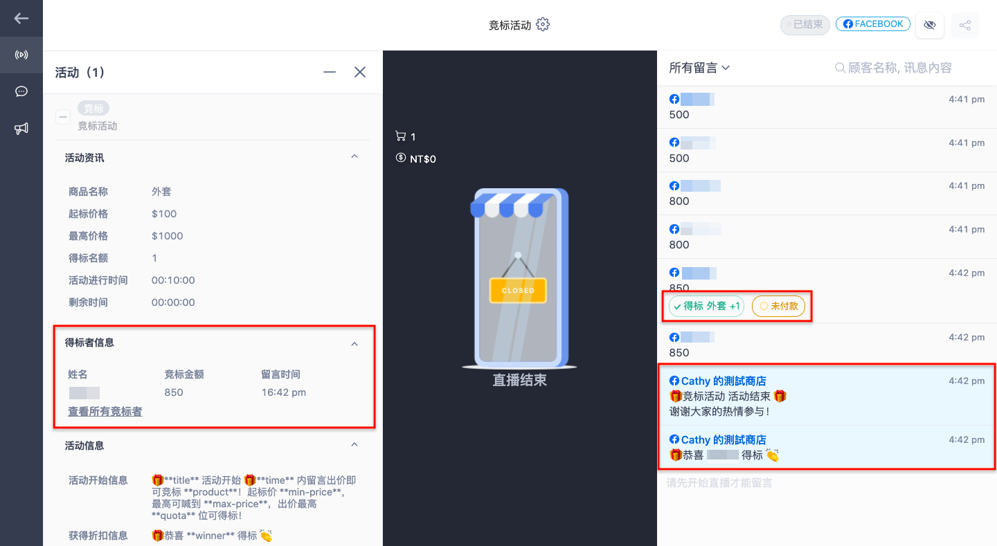Screen dimensions: 997x546
Task: Click the 顾客名称, 讯息内容 search field
Action: coord(900,68)
